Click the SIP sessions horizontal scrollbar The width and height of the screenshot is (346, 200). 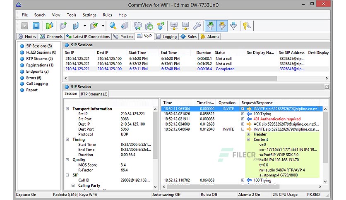point(173,79)
